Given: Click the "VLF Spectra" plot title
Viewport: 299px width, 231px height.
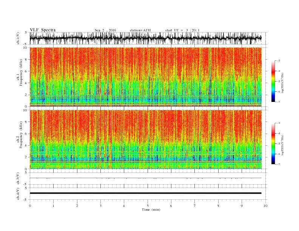Looking at the screenshot, I should [43, 30].
